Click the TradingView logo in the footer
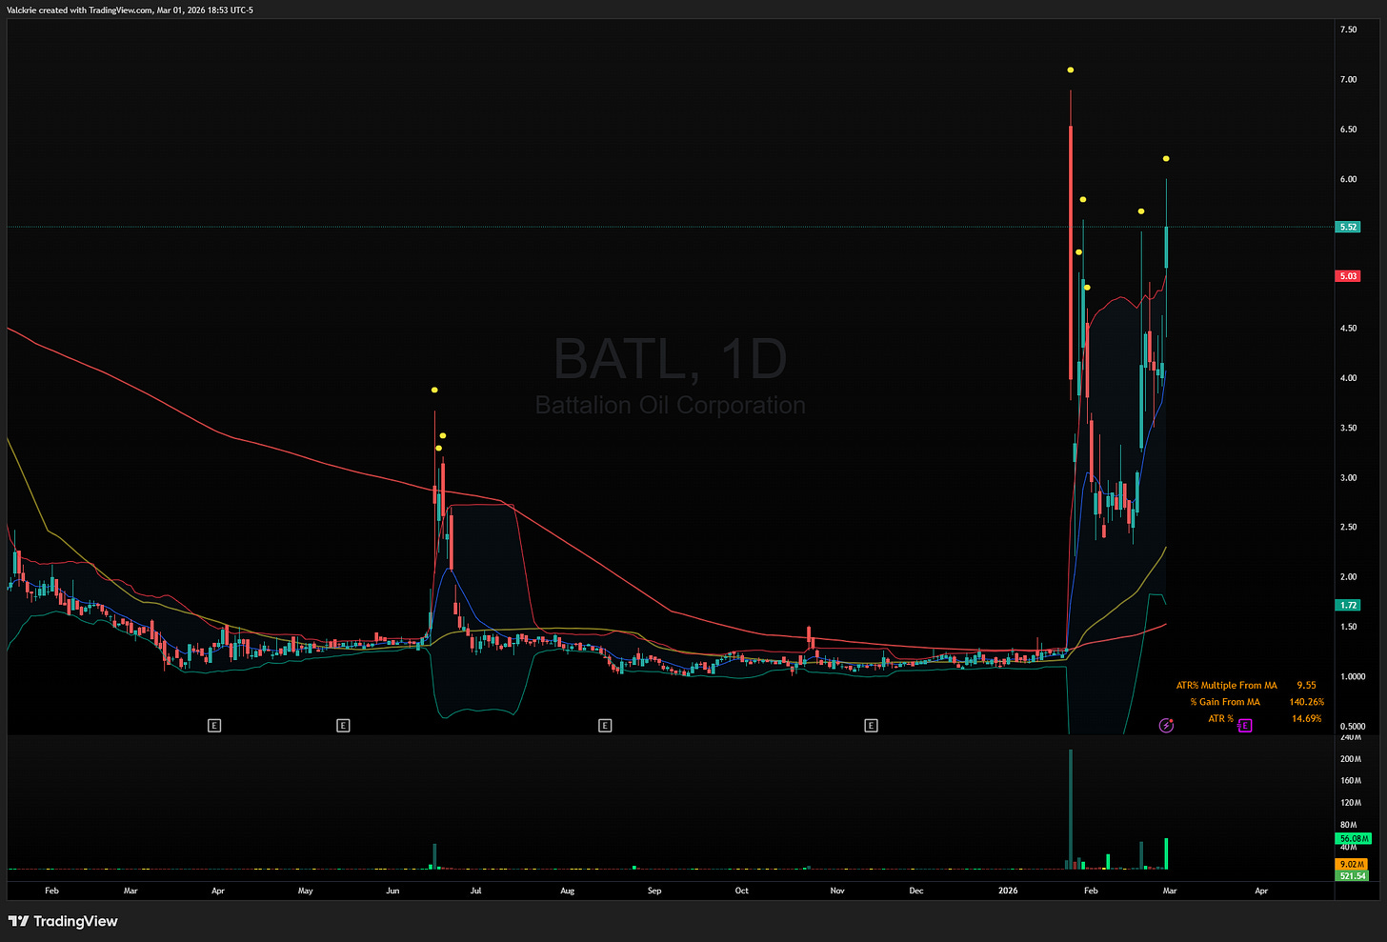Image resolution: width=1387 pixels, height=942 pixels. pyautogui.click(x=63, y=921)
